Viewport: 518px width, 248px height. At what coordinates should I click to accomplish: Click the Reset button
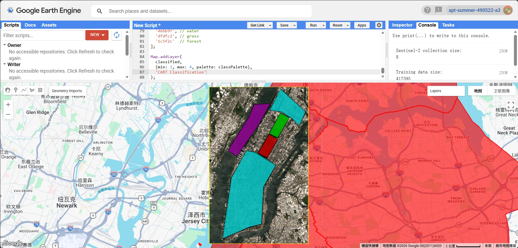click(337, 25)
